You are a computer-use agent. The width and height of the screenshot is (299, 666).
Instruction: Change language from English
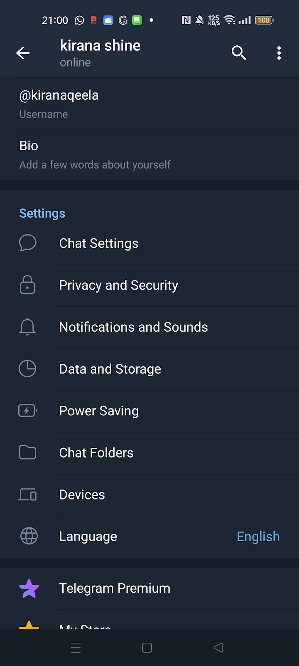[258, 537]
